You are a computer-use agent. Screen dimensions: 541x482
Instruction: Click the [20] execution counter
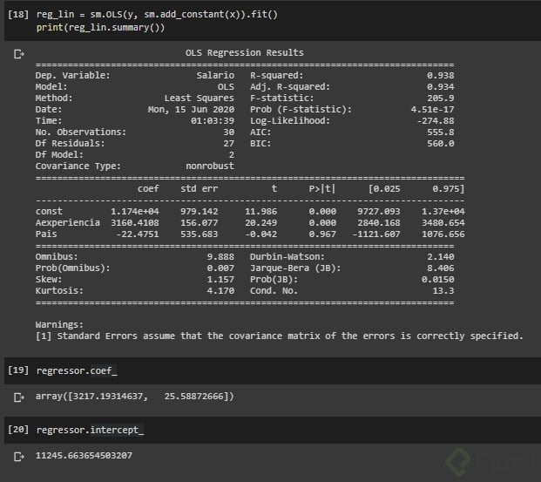coord(17,430)
